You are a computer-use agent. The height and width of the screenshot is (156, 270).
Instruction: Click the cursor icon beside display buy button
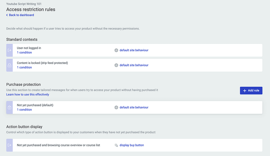pyautogui.click(x=116, y=145)
